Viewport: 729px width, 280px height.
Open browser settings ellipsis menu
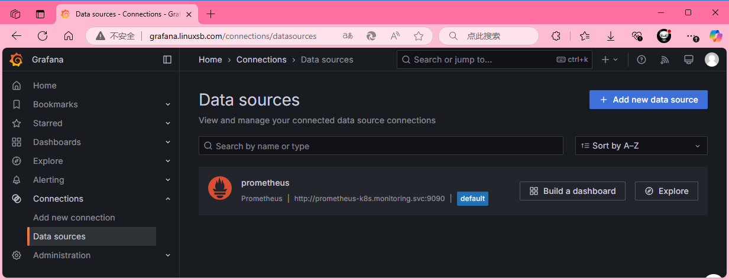691,36
